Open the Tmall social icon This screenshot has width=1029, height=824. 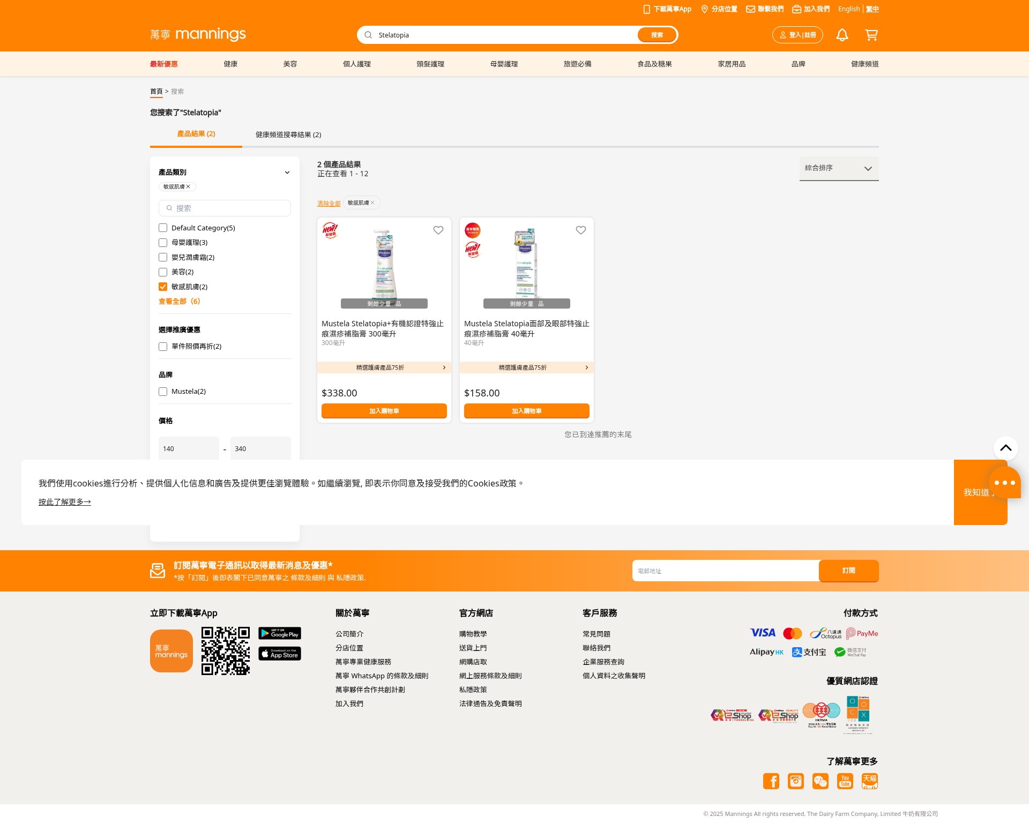pos(870,781)
